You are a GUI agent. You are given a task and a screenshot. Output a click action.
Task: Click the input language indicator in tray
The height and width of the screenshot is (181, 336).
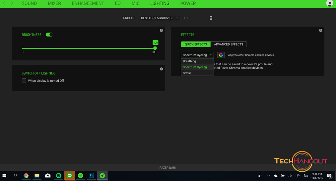[x=306, y=176]
